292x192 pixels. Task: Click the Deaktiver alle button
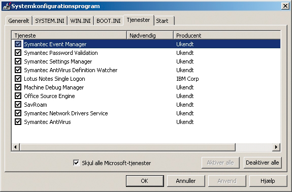[263, 163]
